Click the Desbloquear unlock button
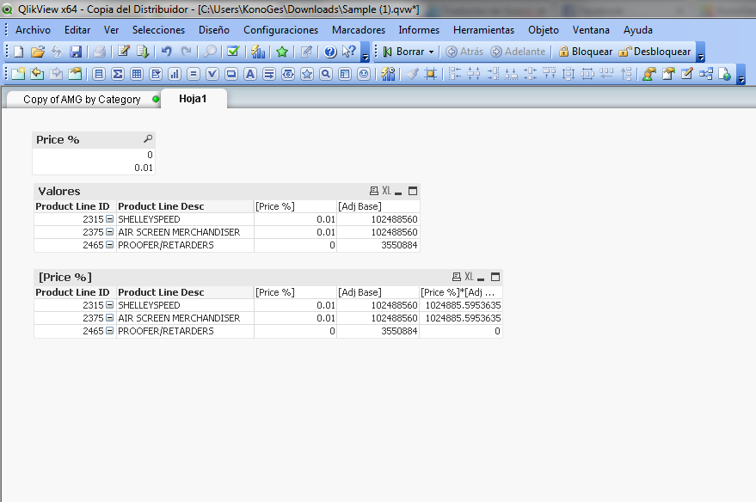The height and width of the screenshot is (502, 756). 655,52
